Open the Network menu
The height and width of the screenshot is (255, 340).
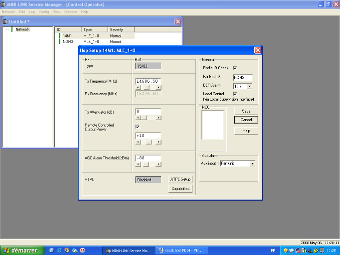coord(8,11)
